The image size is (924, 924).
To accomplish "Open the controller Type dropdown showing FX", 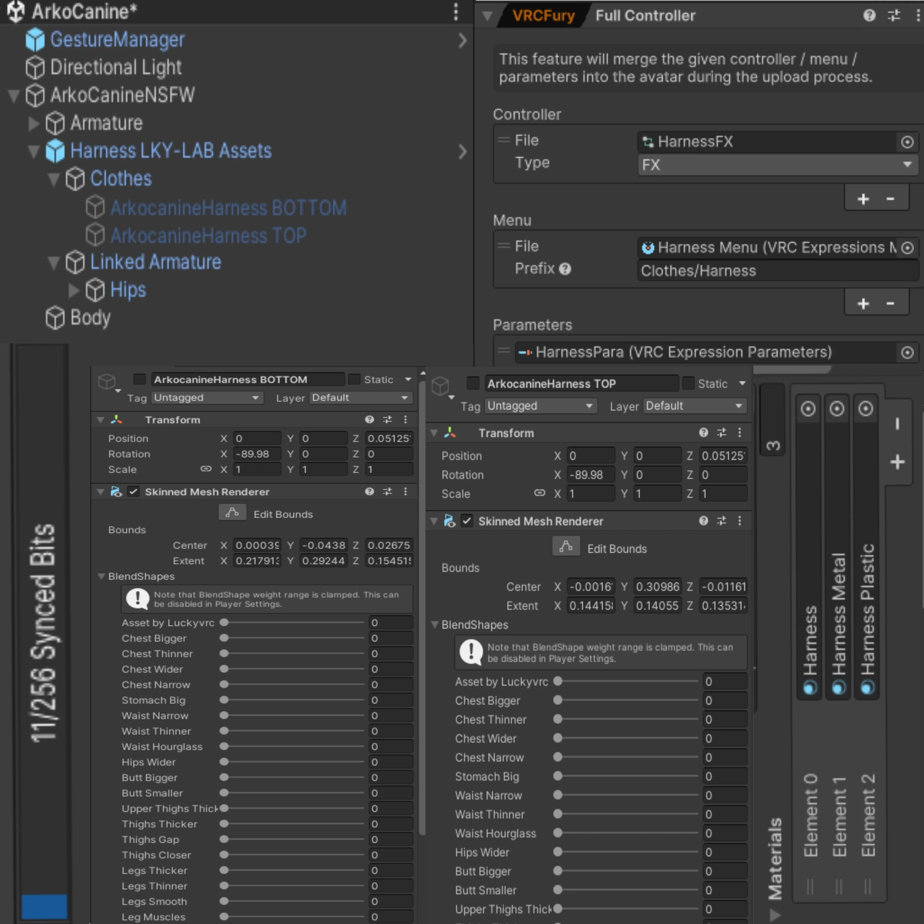I will point(777,165).
